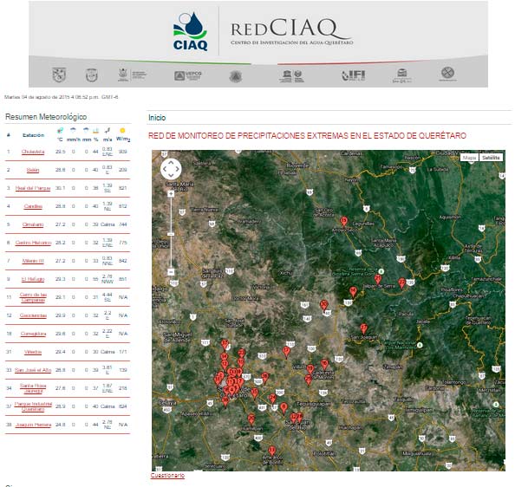Zoom in with the map plus button
Viewport: 515px width, 487px height.
[x=171, y=193]
